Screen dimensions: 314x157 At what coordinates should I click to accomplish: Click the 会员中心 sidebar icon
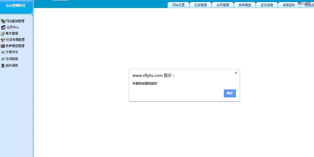(3, 27)
